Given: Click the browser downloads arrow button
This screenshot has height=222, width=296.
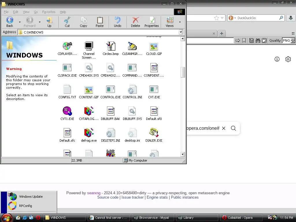Looking at the screenshot, I should (x=291, y=18).
